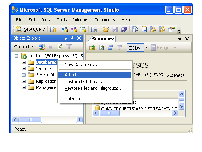Screen dimensions: 202x152
Task: Click the Summary list scroll up arrow
Action: coord(181,94)
